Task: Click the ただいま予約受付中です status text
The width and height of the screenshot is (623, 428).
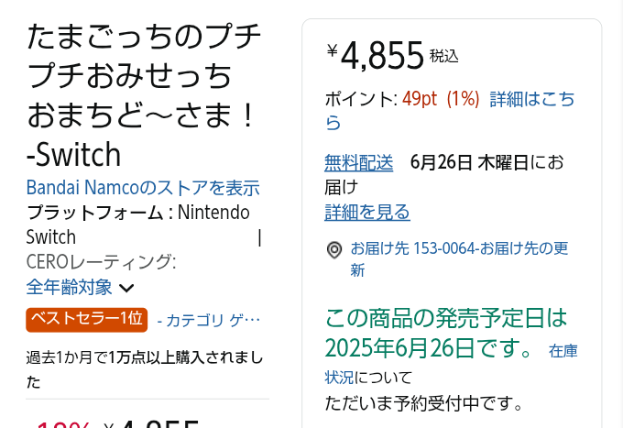Action: [x=424, y=403]
